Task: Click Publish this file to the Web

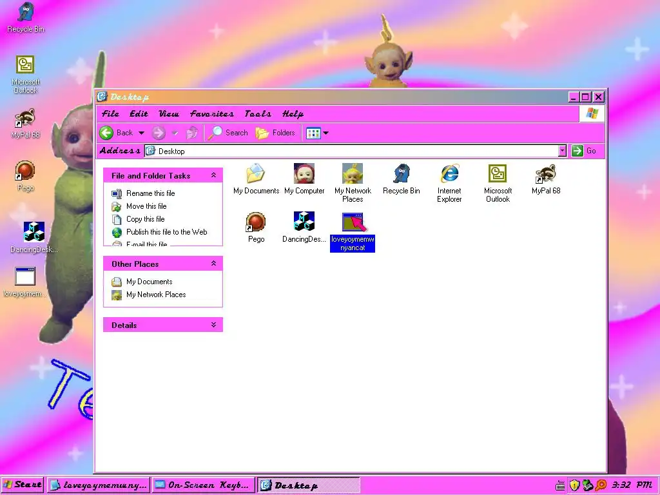Action: click(x=167, y=232)
